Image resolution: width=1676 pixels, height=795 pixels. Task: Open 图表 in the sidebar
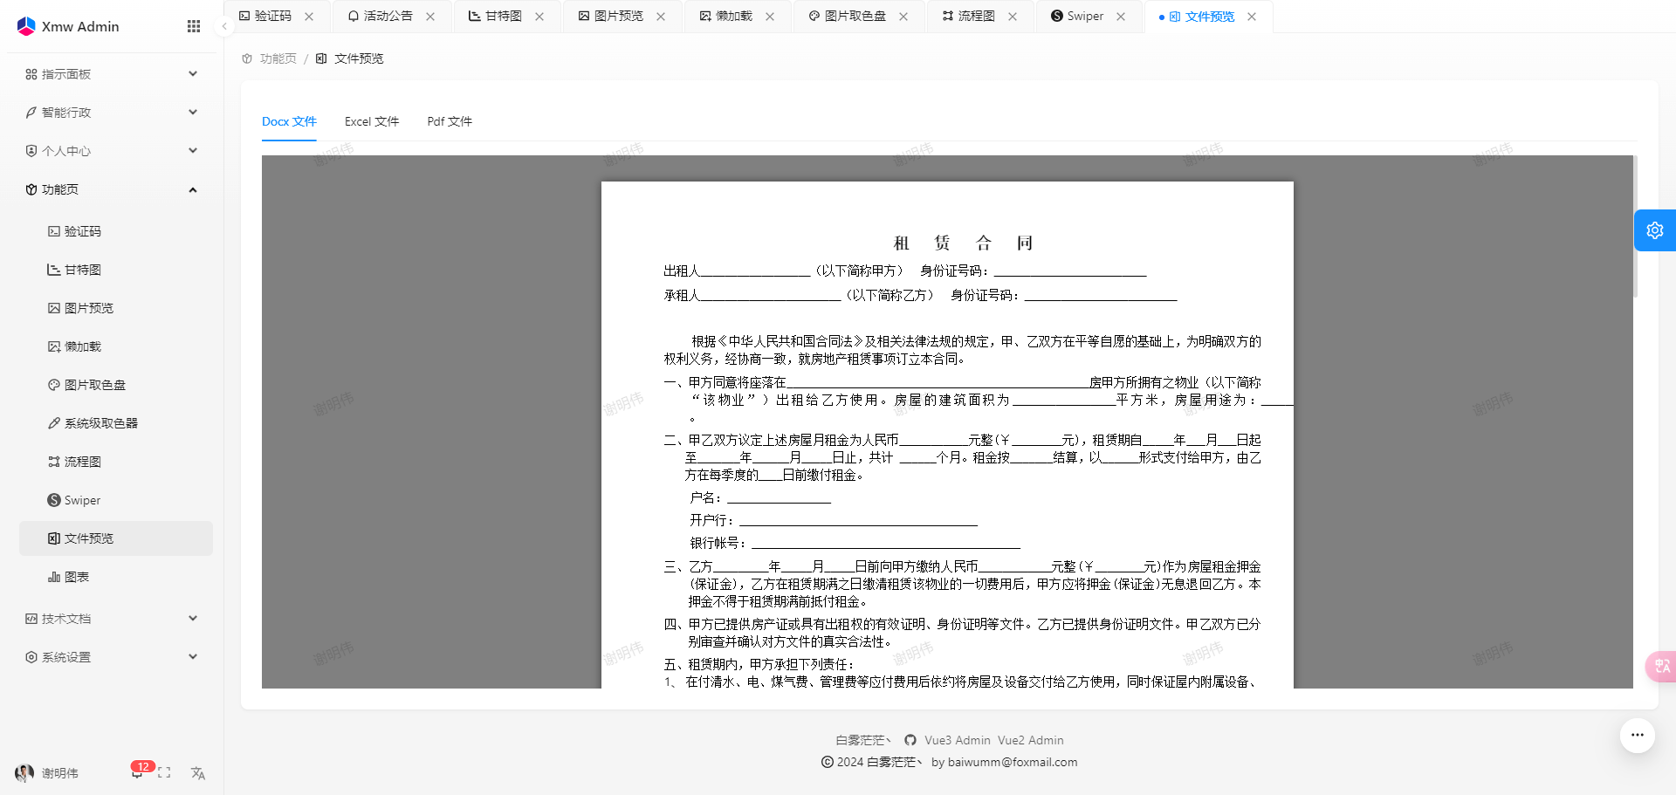click(x=116, y=577)
